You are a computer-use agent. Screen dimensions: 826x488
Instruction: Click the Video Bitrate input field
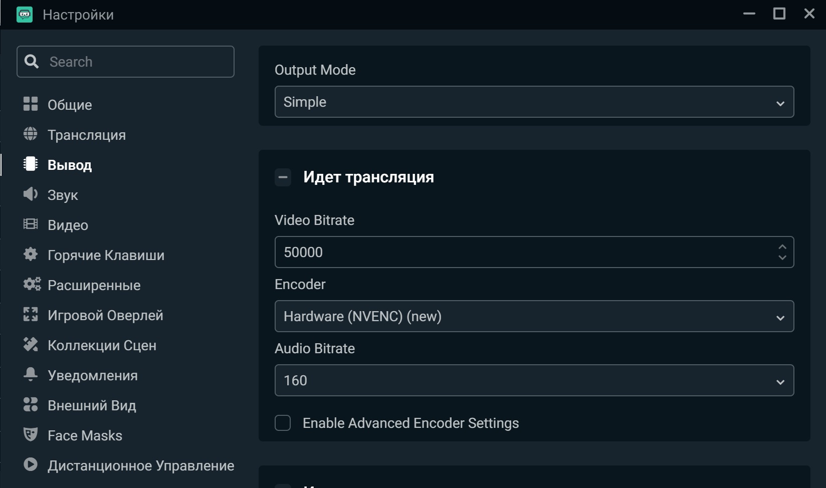point(534,252)
